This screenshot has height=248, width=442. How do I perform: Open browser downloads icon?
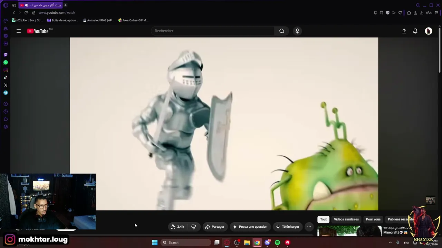(422, 13)
